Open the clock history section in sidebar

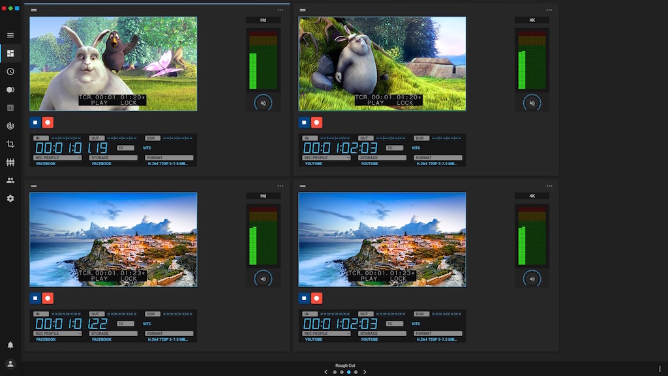(x=10, y=72)
